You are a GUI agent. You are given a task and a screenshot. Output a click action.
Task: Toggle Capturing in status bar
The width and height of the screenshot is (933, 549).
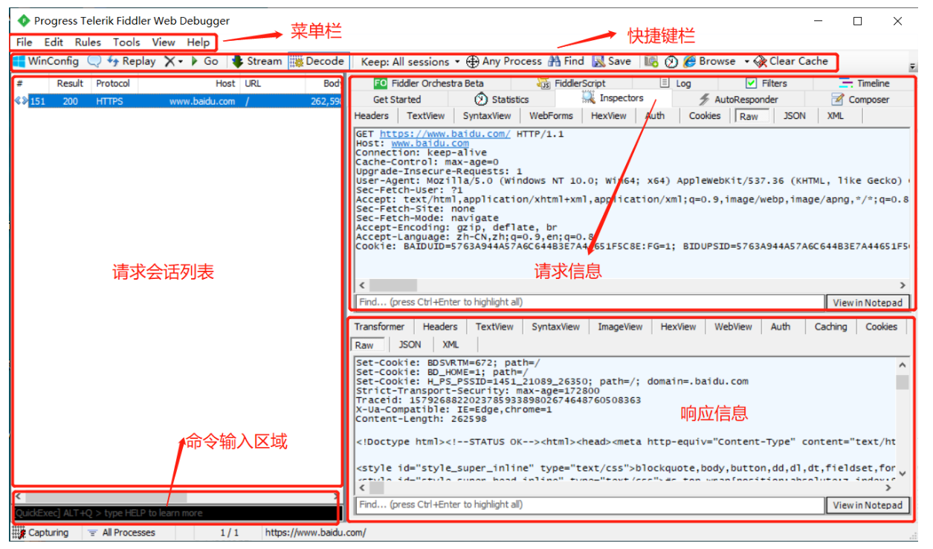[x=41, y=533]
